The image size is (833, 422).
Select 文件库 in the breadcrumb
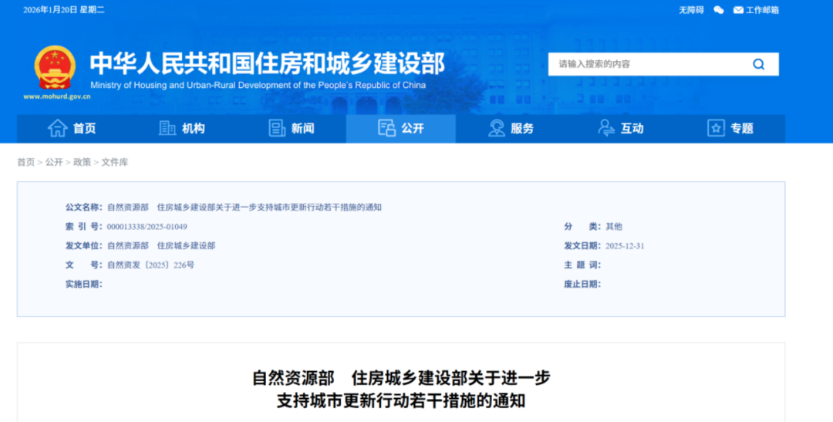click(x=115, y=162)
